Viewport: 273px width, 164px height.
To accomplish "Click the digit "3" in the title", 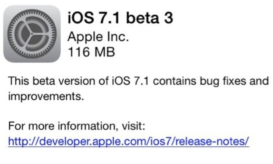I will pos(168,18).
